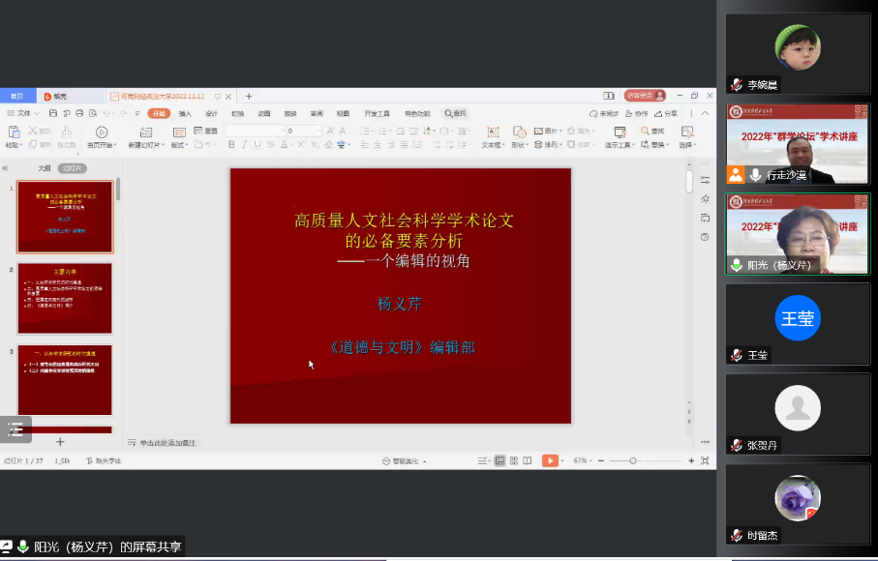878x561 pixels.
Task: Adjust the zoom slider in status bar
Action: (633, 460)
